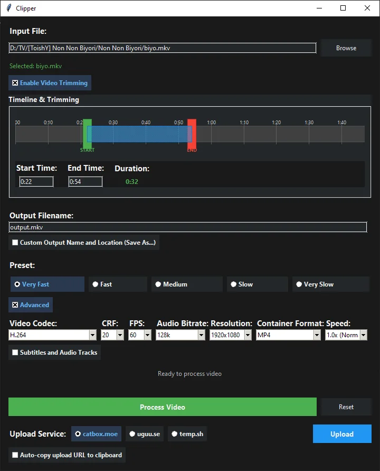Viewport: 380px width, 471px height.
Task: Click the End Time input field
Action: coord(85,182)
